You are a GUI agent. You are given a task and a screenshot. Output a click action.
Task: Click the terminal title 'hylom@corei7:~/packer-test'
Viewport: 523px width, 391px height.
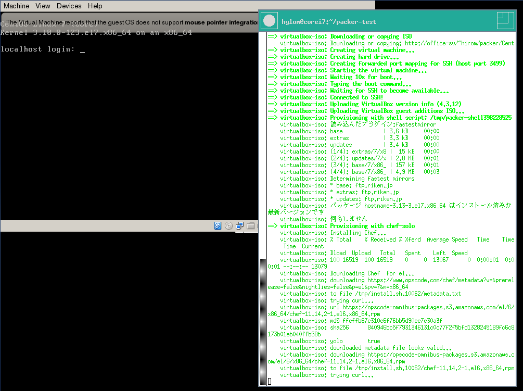tap(329, 22)
